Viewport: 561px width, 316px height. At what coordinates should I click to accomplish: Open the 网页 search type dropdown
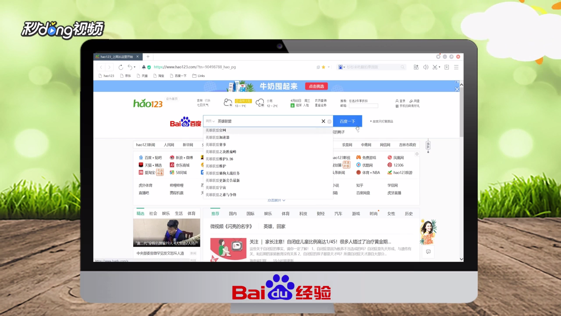tap(210, 121)
